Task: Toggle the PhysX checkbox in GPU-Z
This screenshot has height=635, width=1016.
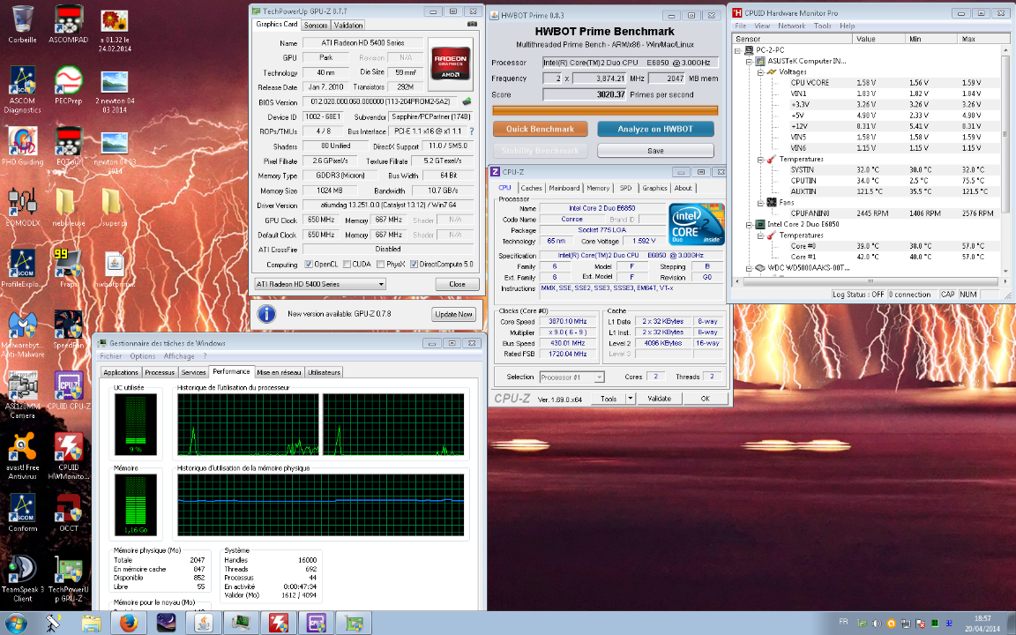Action: (x=380, y=264)
